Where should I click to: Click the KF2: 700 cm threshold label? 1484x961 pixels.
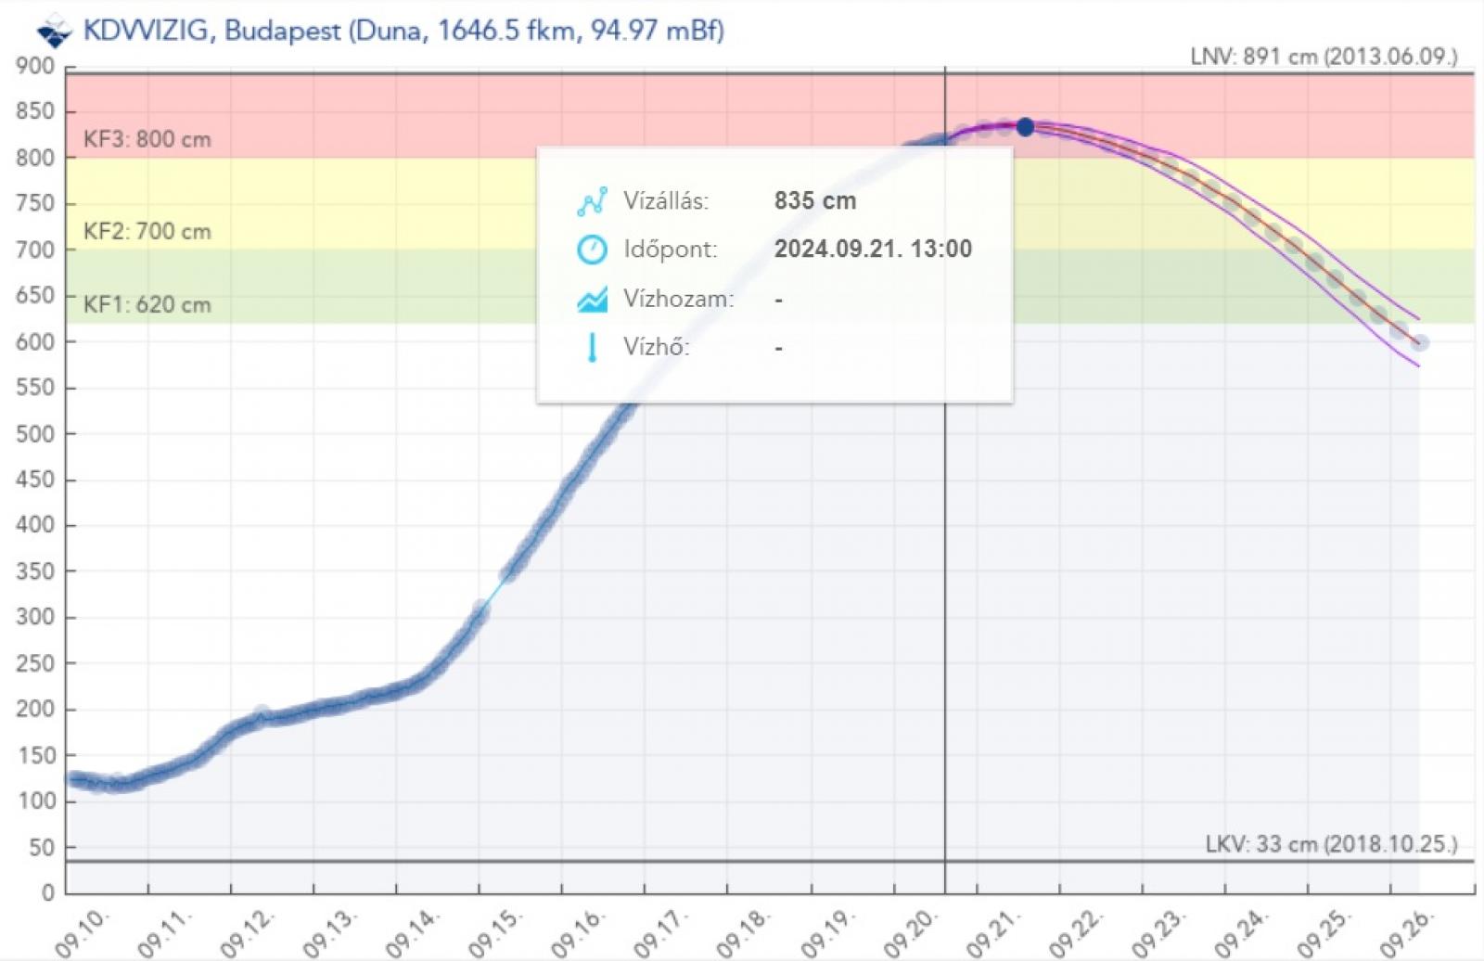[147, 232]
